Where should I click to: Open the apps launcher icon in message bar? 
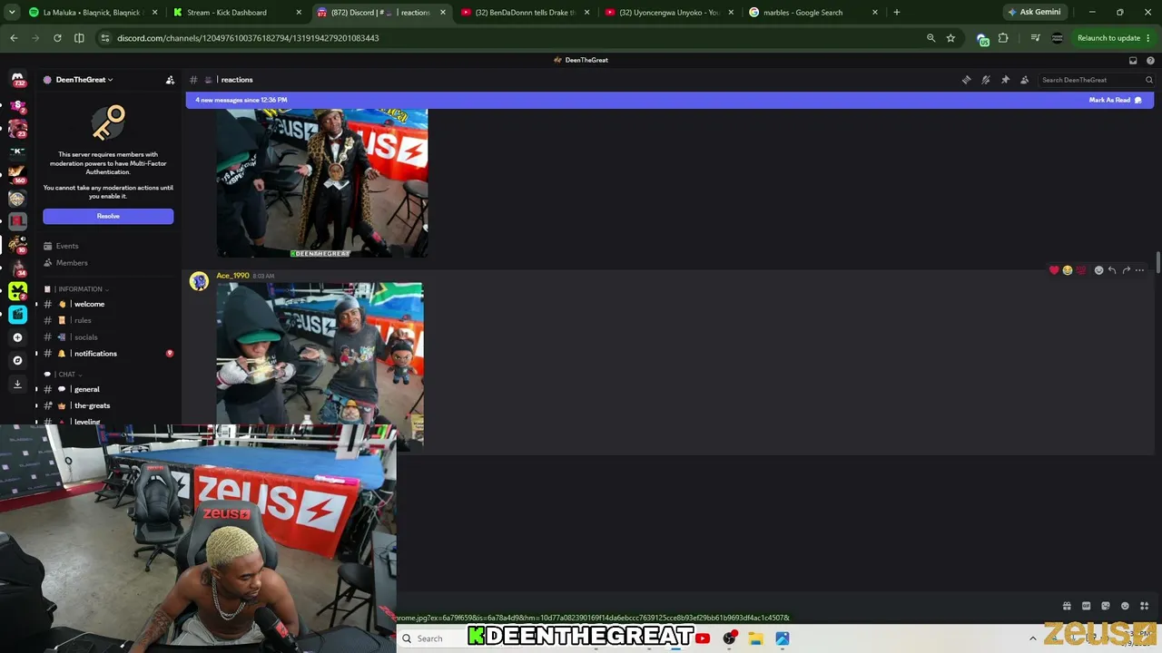(1144, 606)
